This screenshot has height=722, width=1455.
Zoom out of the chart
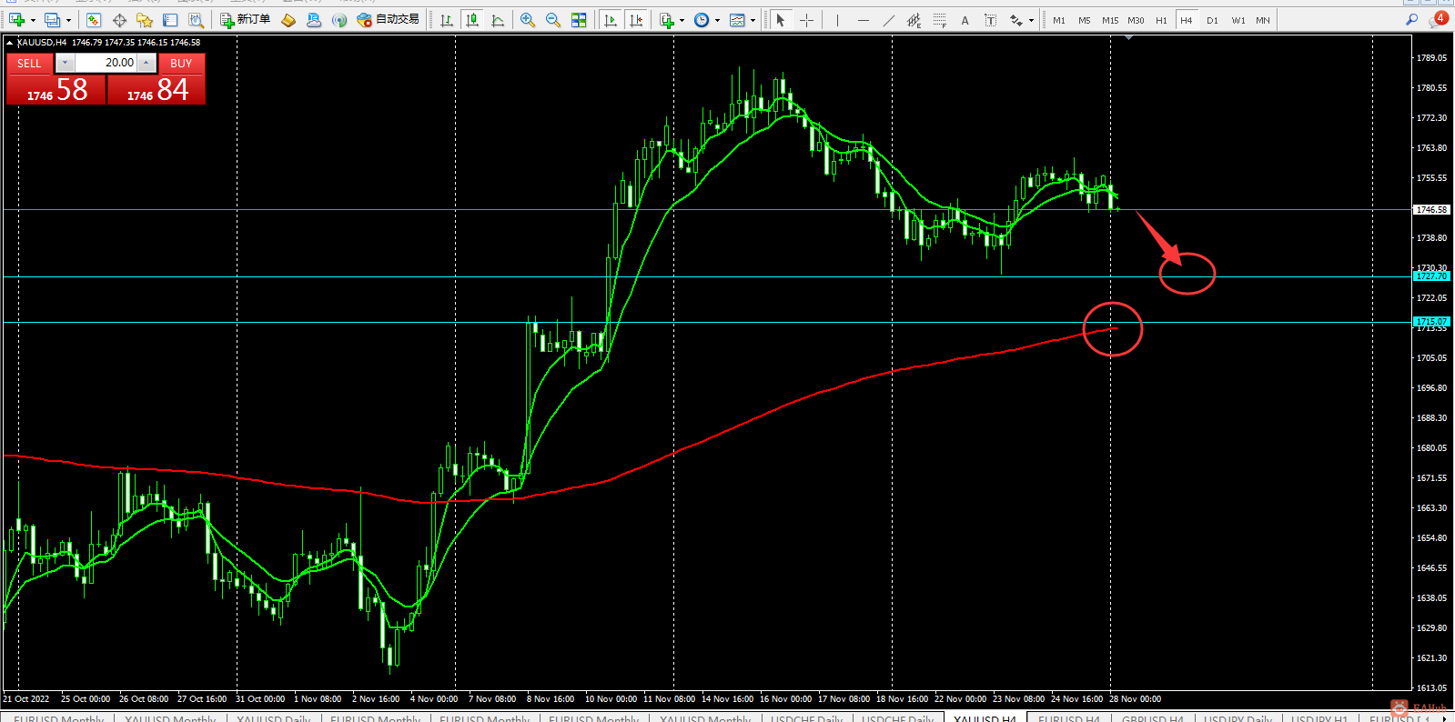coord(553,20)
